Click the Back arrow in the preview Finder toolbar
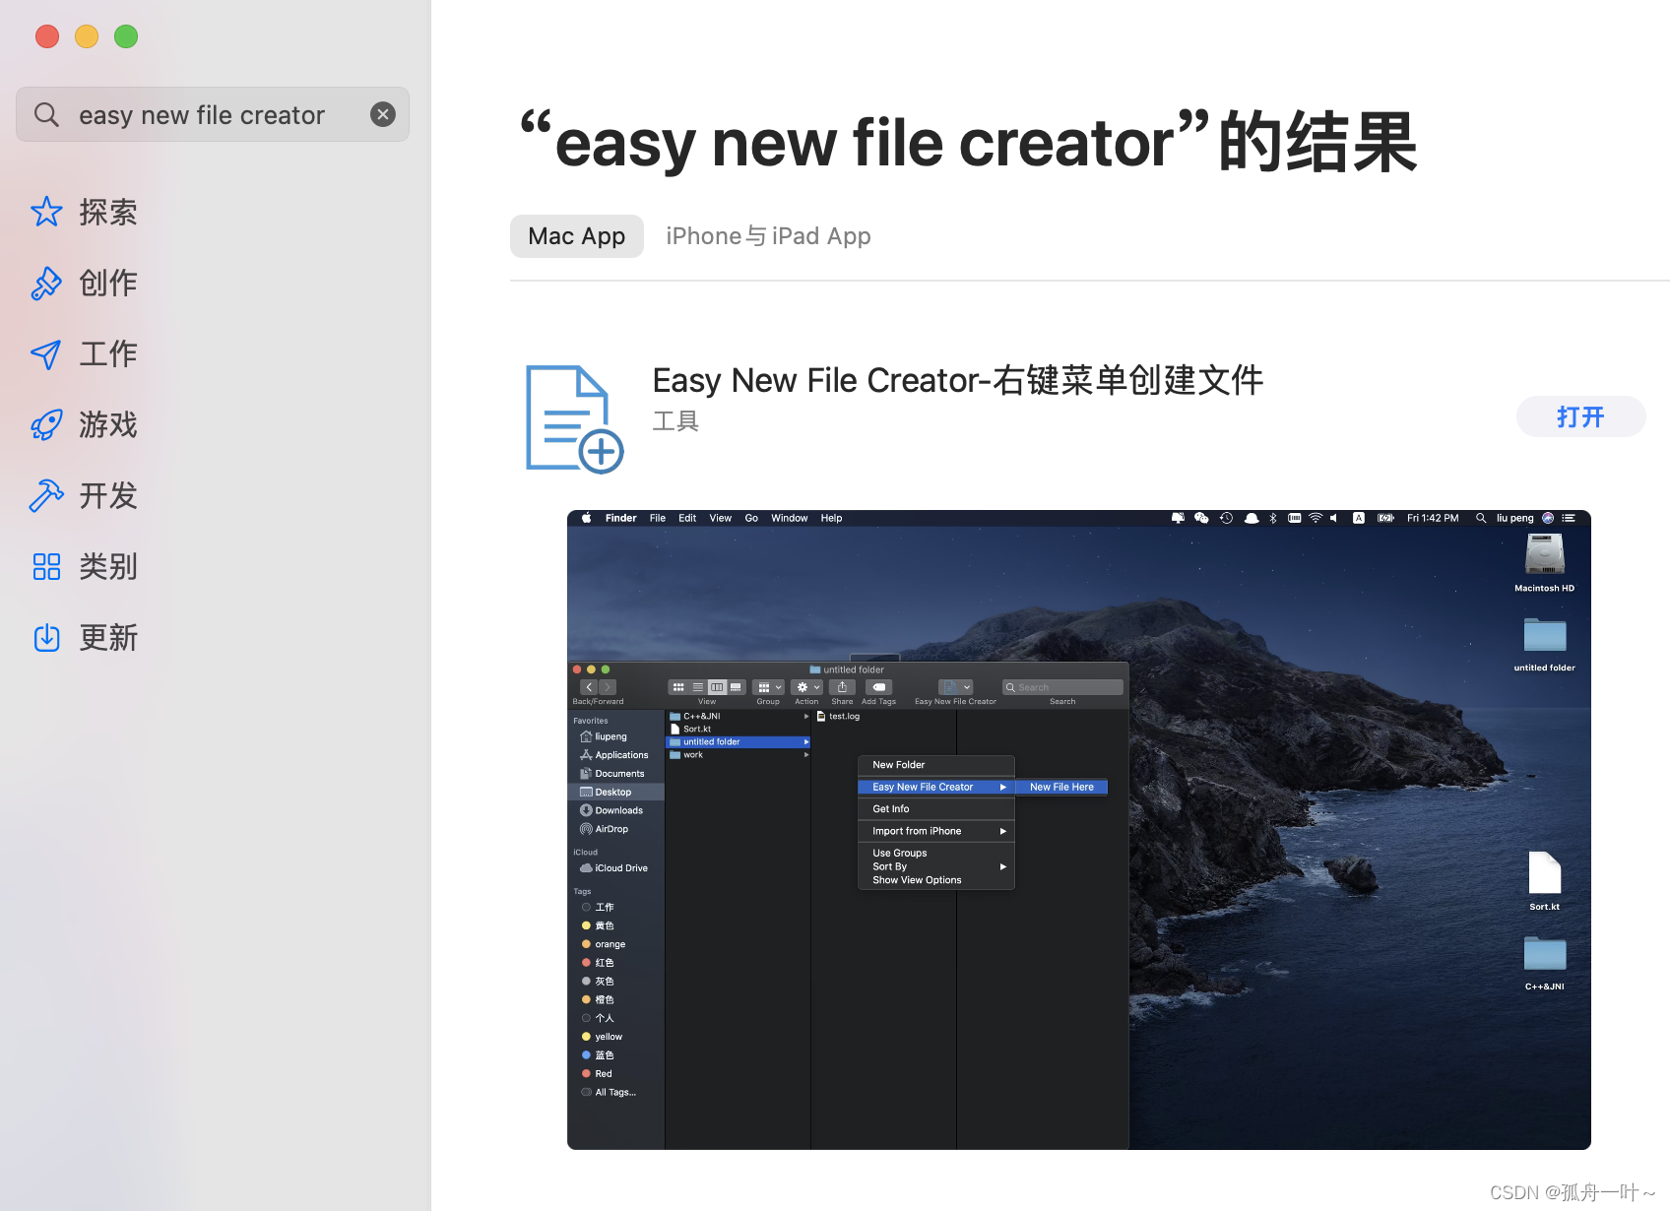The height and width of the screenshot is (1211, 1670). pyautogui.click(x=589, y=687)
